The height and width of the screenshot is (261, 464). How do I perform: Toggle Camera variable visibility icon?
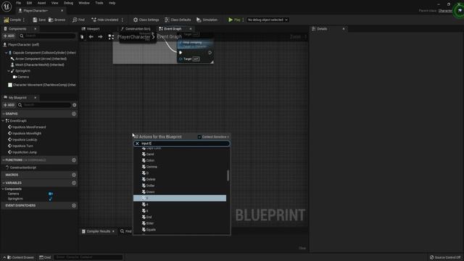[x=51, y=194]
